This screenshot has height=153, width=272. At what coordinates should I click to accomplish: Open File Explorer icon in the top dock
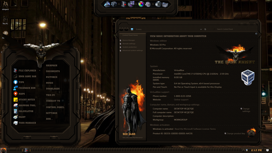(x=123, y=4)
